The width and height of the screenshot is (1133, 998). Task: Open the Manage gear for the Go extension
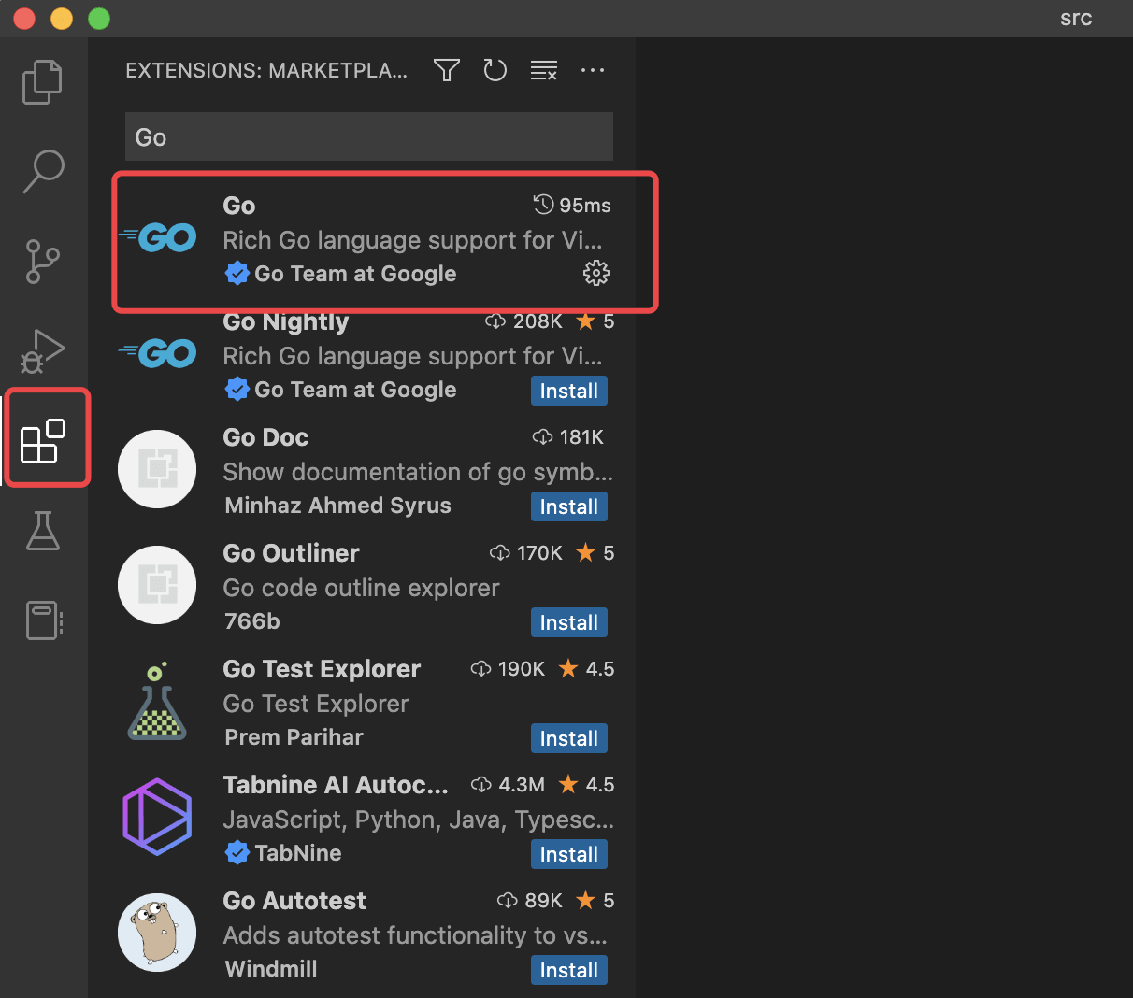click(595, 273)
